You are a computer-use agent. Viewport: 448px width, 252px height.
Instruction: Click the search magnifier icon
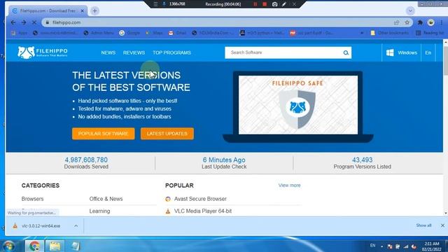coord(346,53)
